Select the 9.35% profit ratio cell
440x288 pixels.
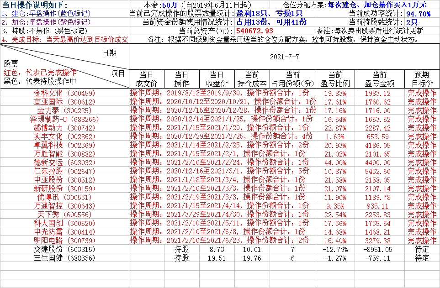coord(335,206)
